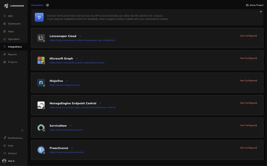Open the Dashboard sidebar item

click(14, 24)
